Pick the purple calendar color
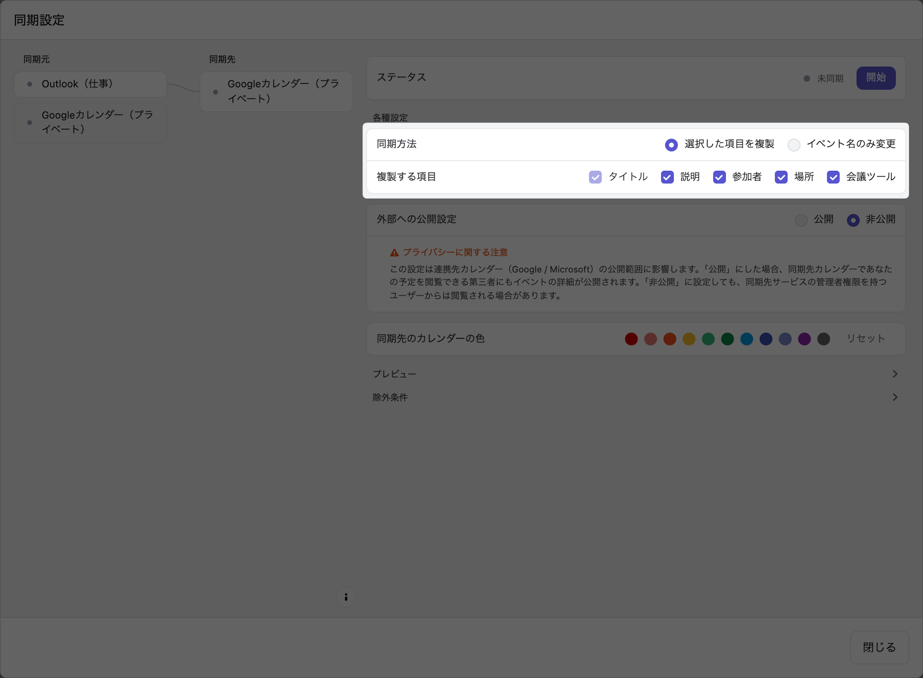This screenshot has height=678, width=923. (804, 339)
